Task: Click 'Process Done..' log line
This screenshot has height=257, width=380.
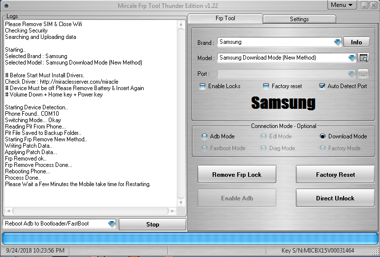Action: 23,178
